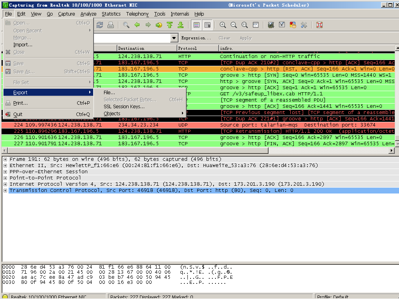This screenshot has width=399, height=299.
Task: Sort by the Protocol column header
Action: [x=198, y=48]
